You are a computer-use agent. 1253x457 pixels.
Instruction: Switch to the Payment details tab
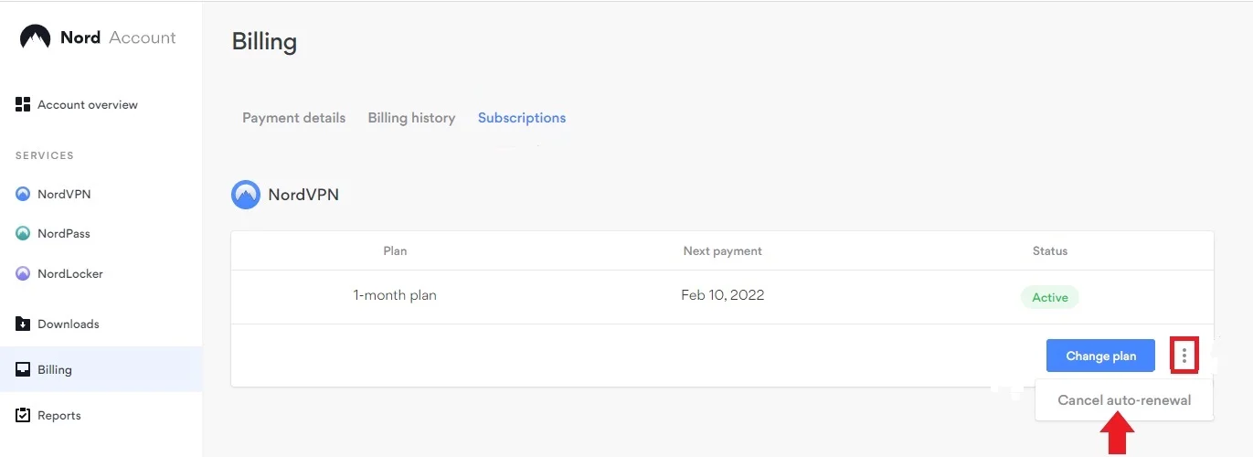click(x=293, y=118)
